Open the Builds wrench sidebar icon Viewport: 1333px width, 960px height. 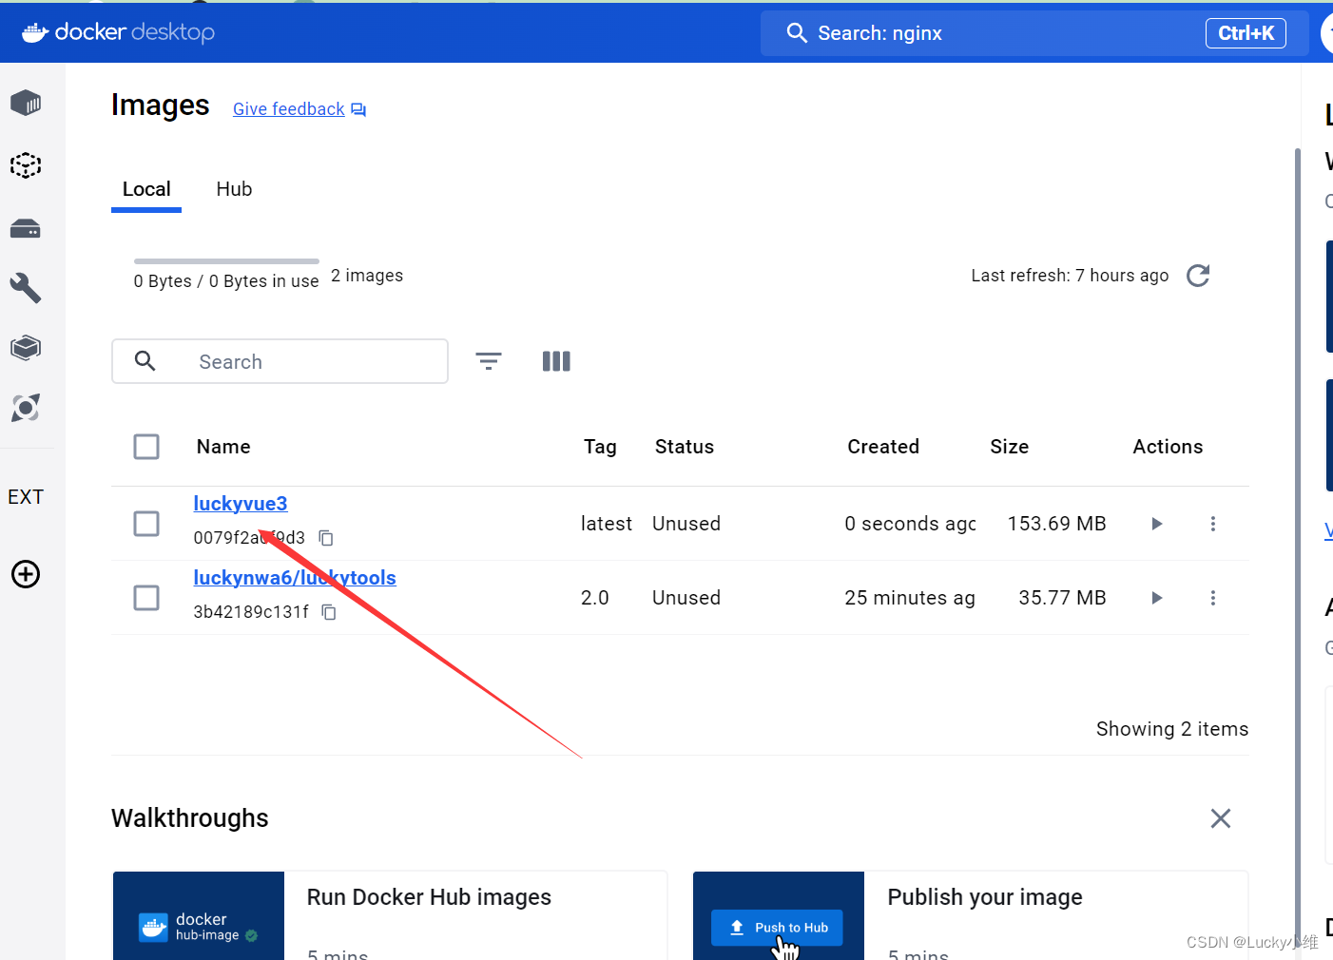coord(26,288)
